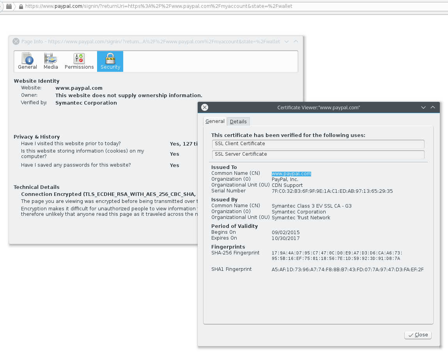The image size is (448, 352).
Task: Open the Permissions tab in Page Info
Action: [79, 61]
